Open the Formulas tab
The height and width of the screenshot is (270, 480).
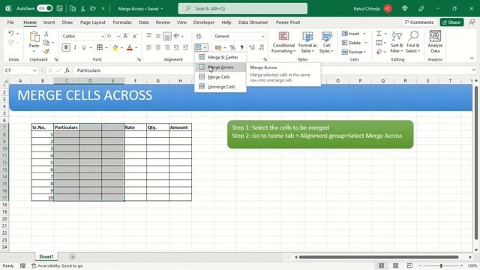pyautogui.click(x=122, y=22)
